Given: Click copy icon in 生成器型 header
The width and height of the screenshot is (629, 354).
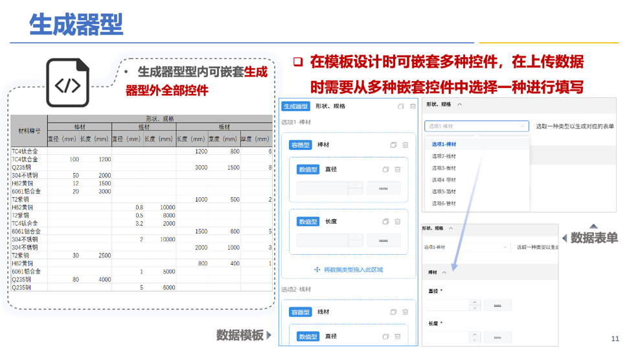Looking at the screenshot, I should (401, 106).
